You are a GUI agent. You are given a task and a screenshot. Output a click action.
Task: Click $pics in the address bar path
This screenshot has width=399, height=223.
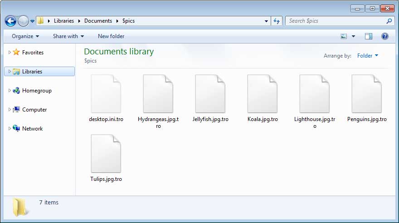point(128,21)
